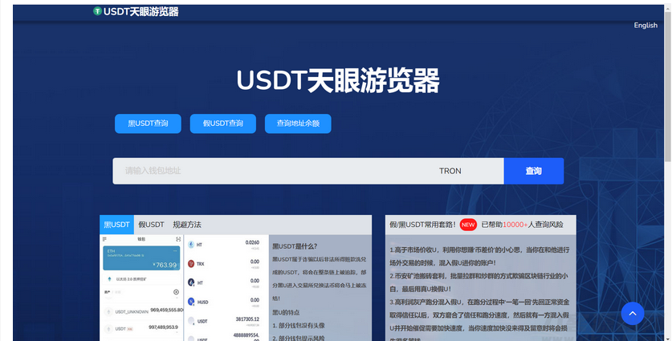Screen dimensions: 672x341
Task: Select the 黑USDT tab
Action: pyautogui.click(x=116, y=225)
